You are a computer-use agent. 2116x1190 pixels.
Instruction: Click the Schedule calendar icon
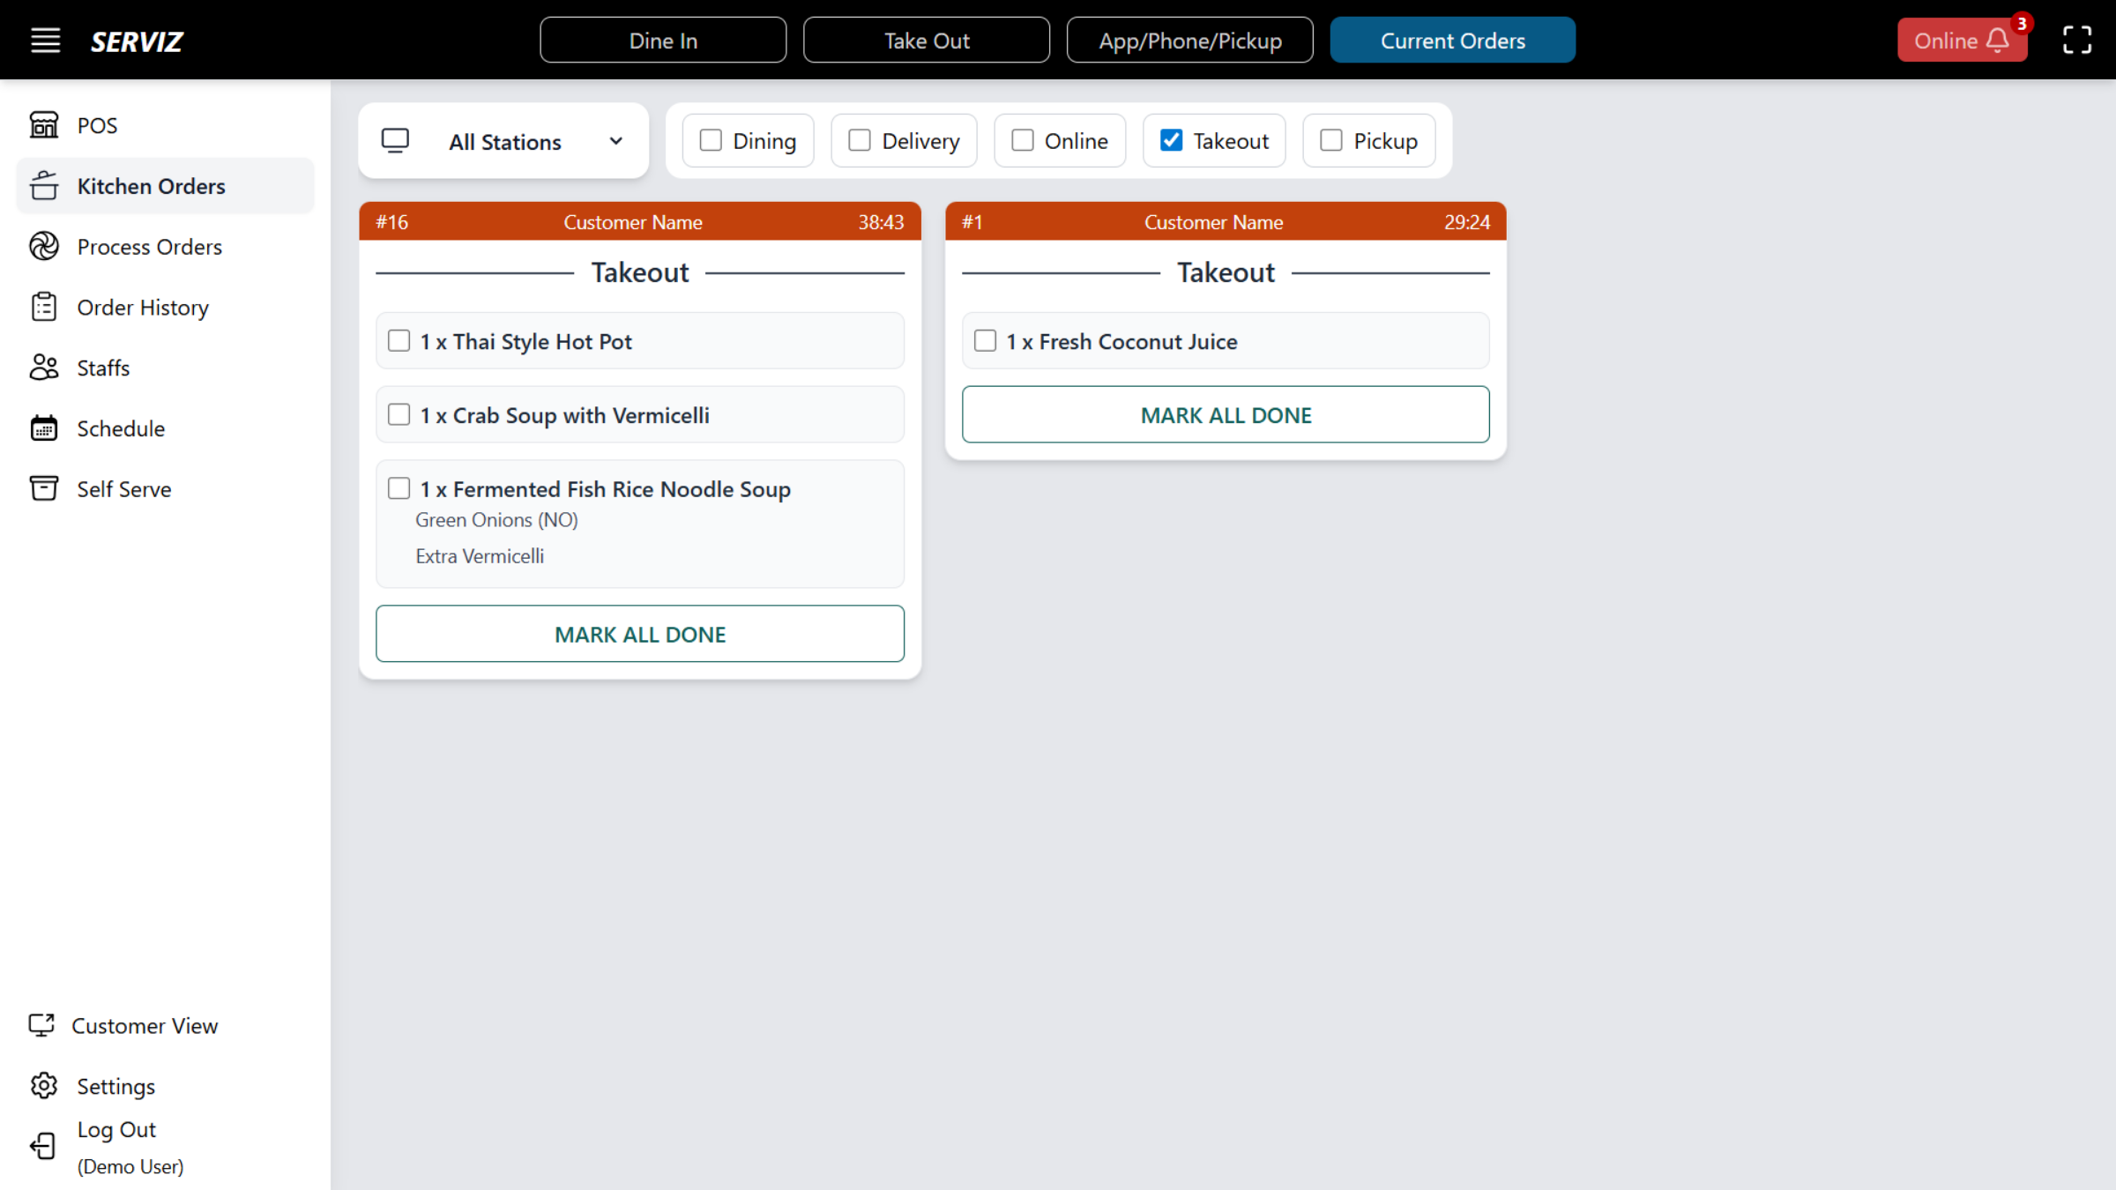click(44, 428)
